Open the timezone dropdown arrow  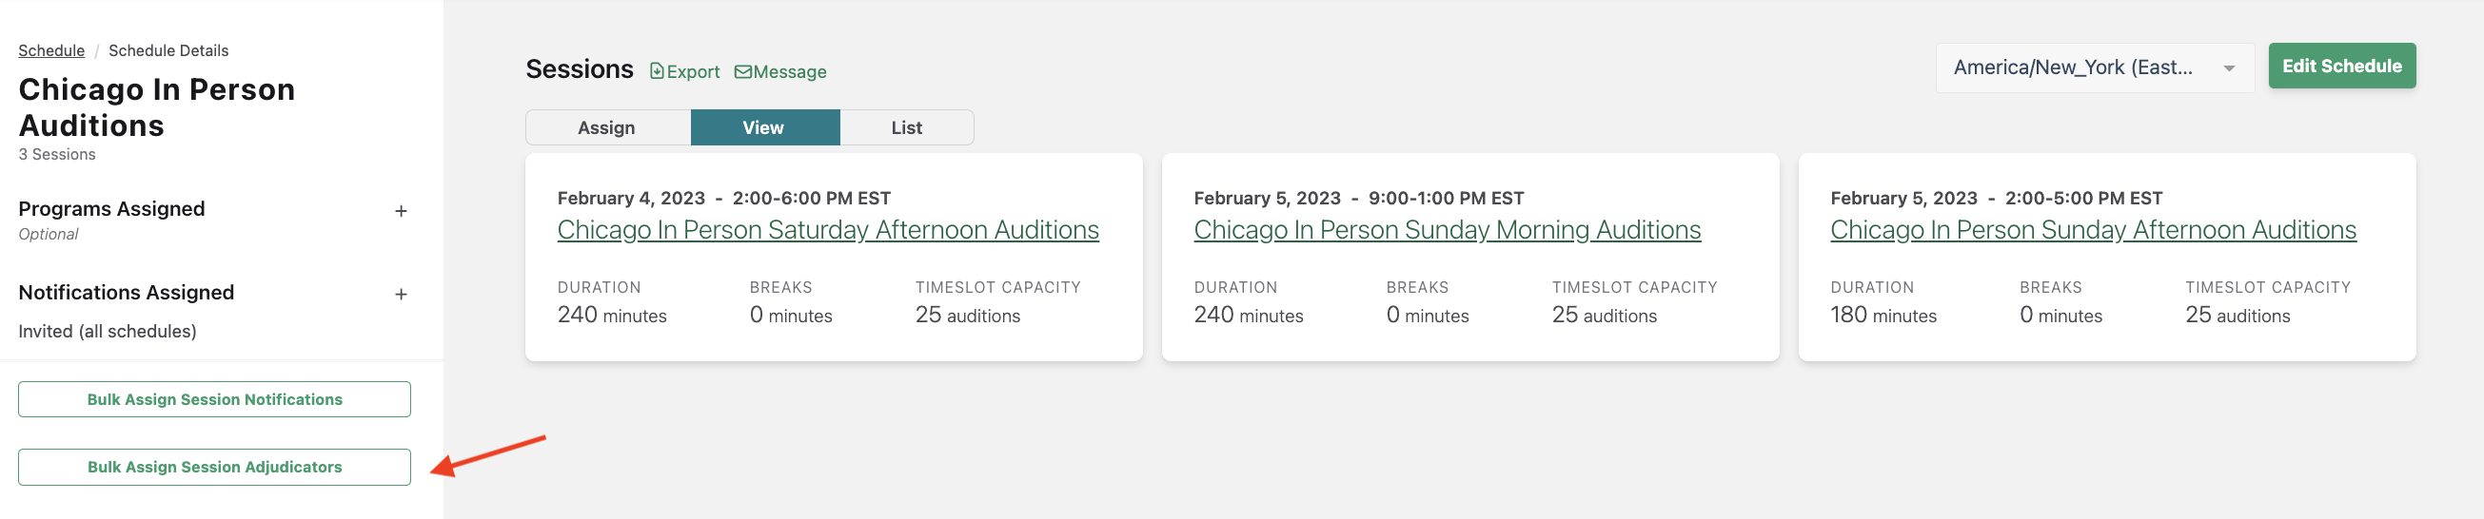coord(2229,68)
